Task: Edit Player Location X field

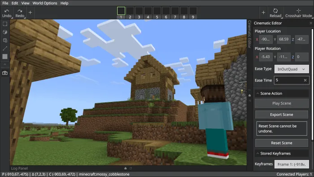Action: pyautogui.click(x=266, y=39)
